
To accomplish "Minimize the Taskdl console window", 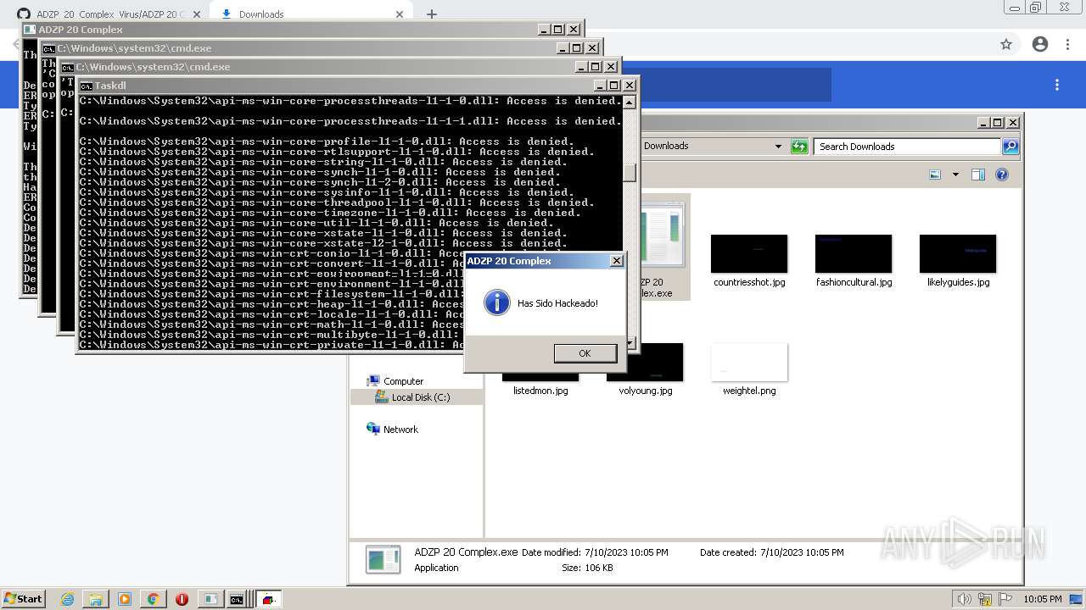I will tap(600, 86).
